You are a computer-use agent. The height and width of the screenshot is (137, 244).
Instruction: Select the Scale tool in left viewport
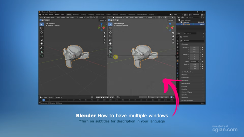pos(42,40)
